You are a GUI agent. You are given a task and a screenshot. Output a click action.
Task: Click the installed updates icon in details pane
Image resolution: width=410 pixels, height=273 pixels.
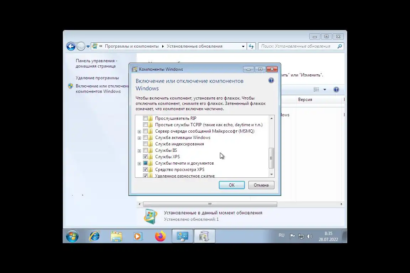[x=151, y=216]
